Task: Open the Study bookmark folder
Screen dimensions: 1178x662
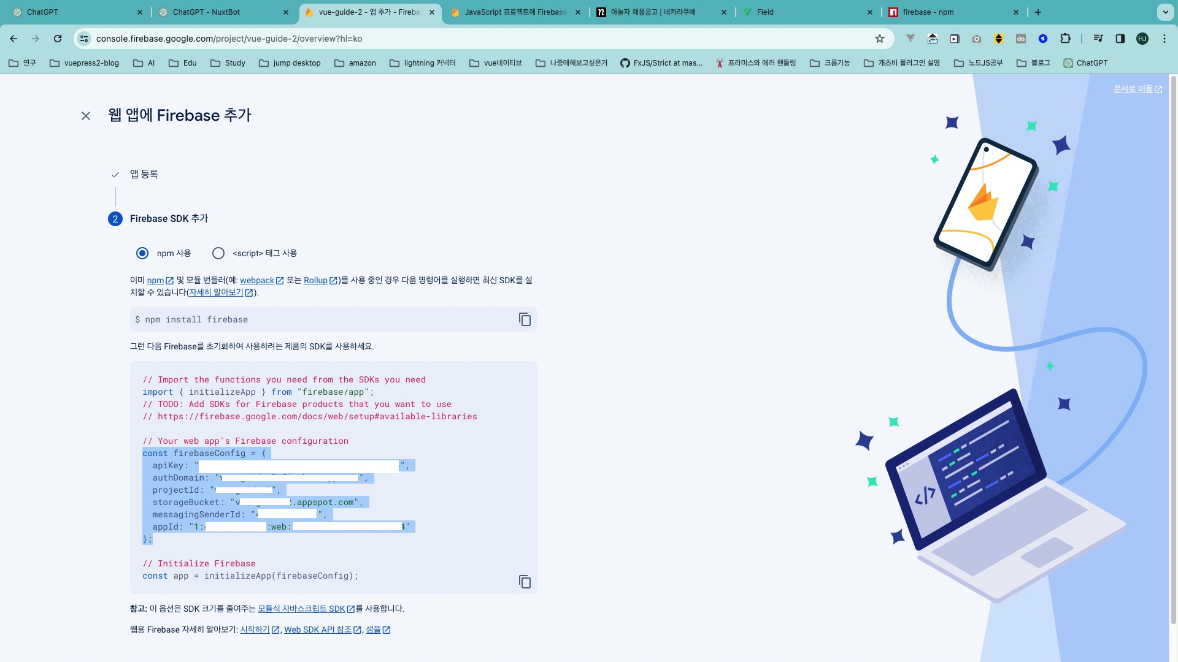Action: click(x=228, y=63)
